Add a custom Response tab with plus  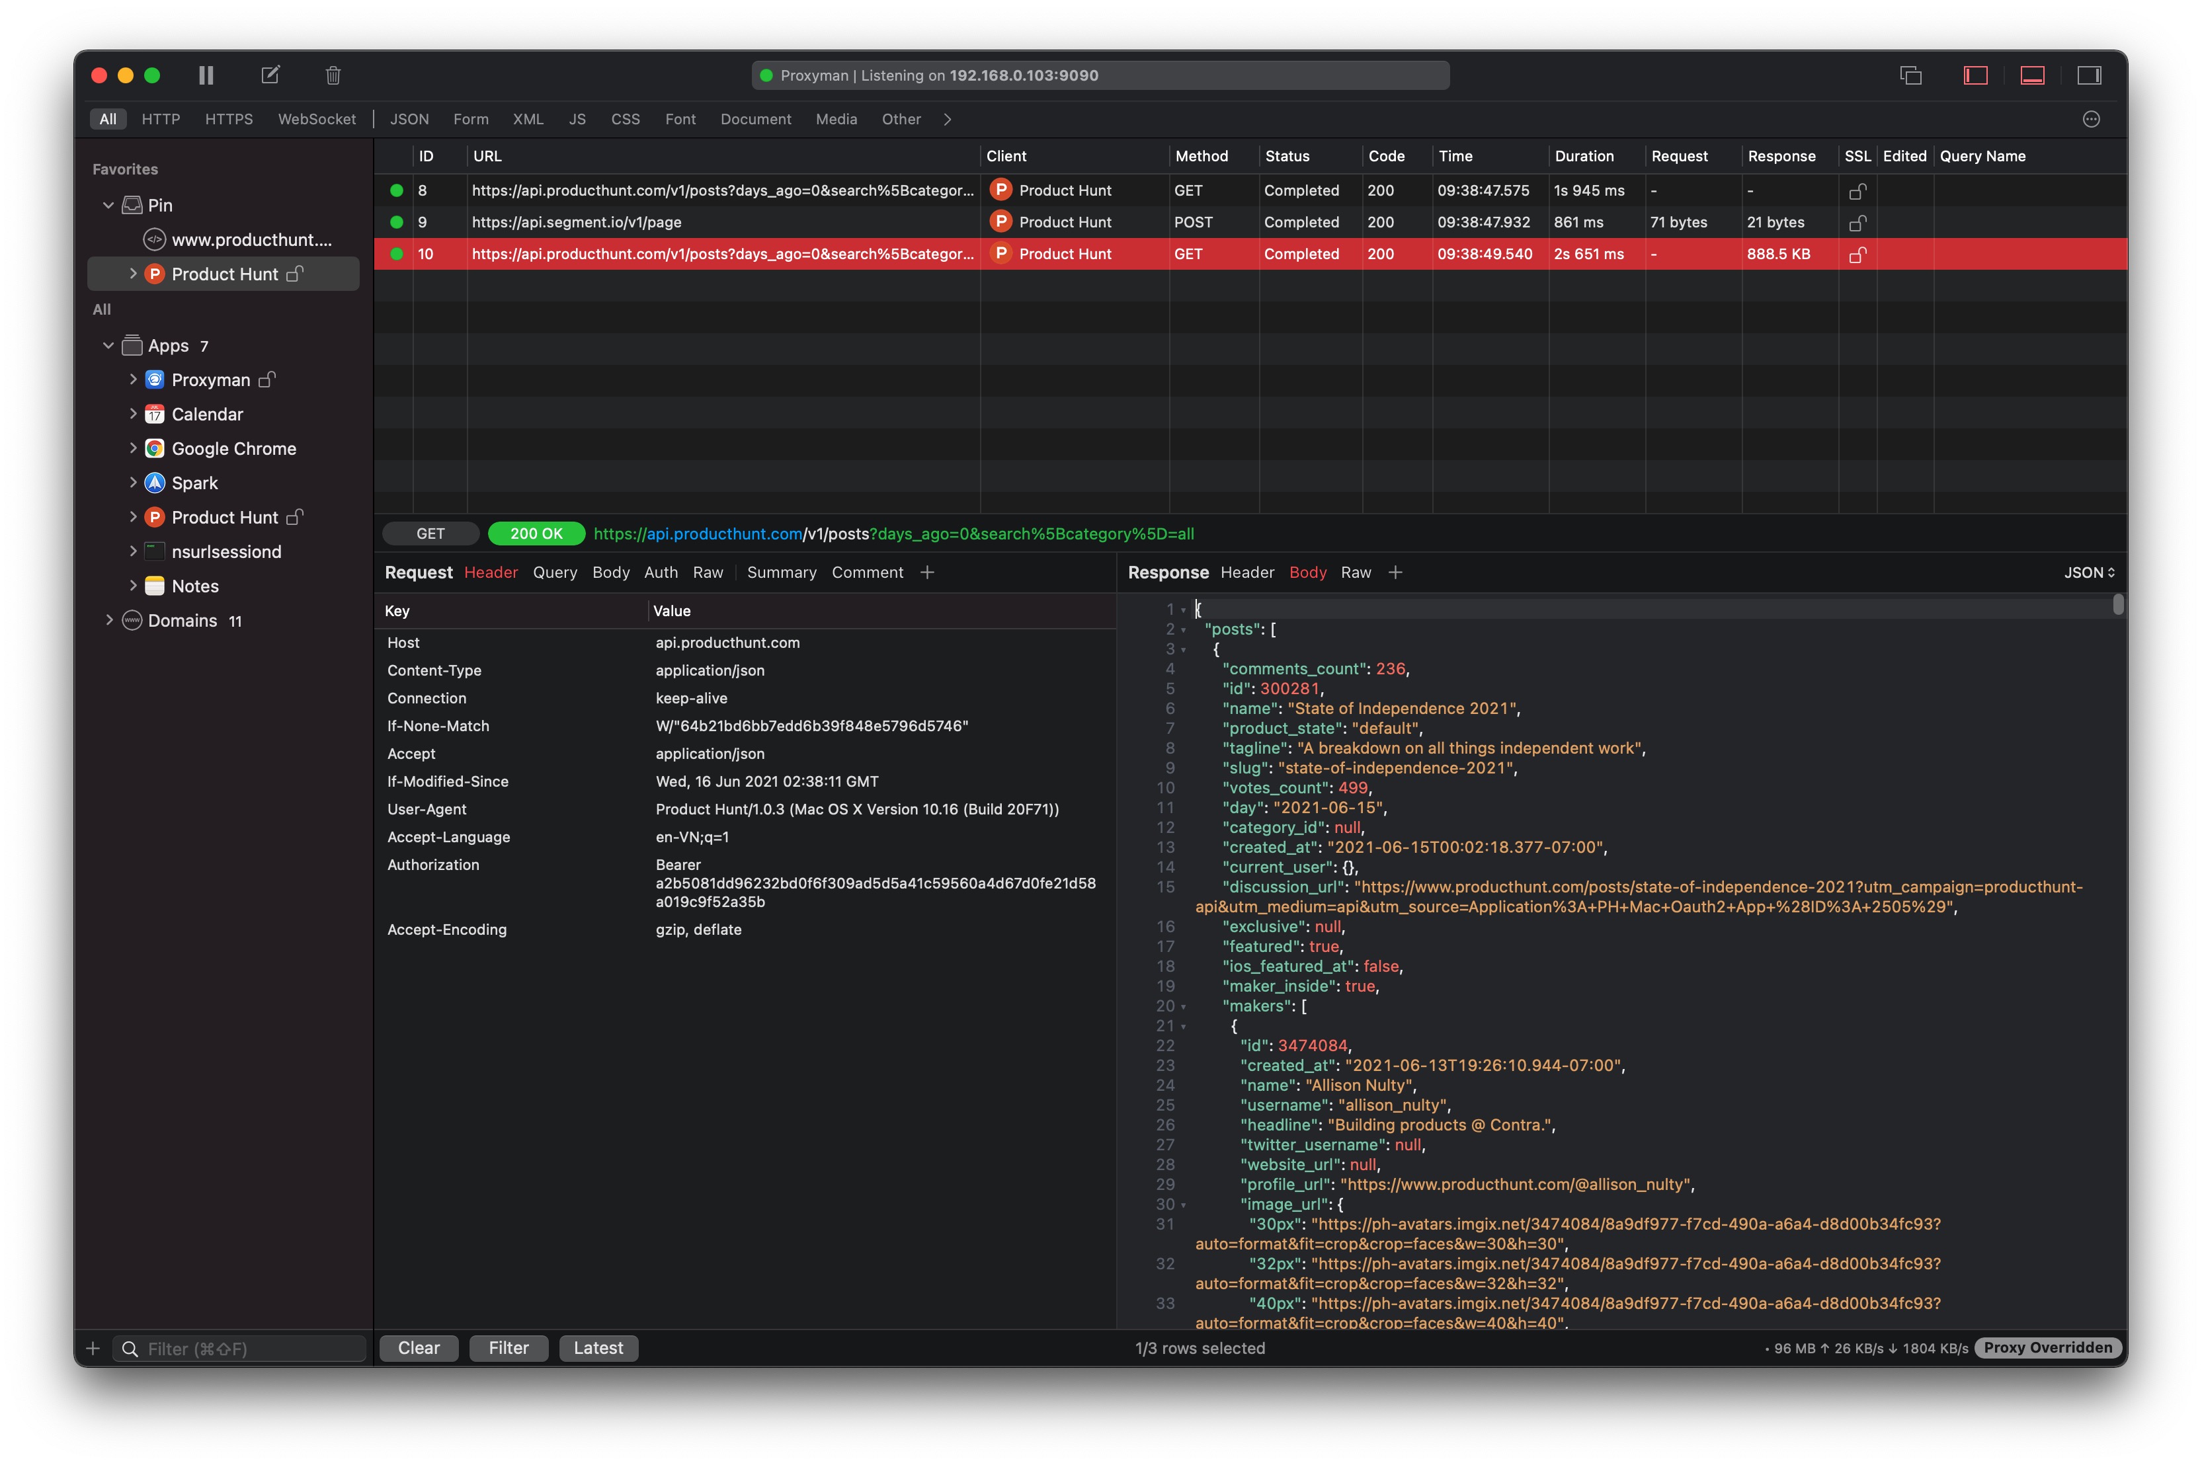pos(1395,573)
